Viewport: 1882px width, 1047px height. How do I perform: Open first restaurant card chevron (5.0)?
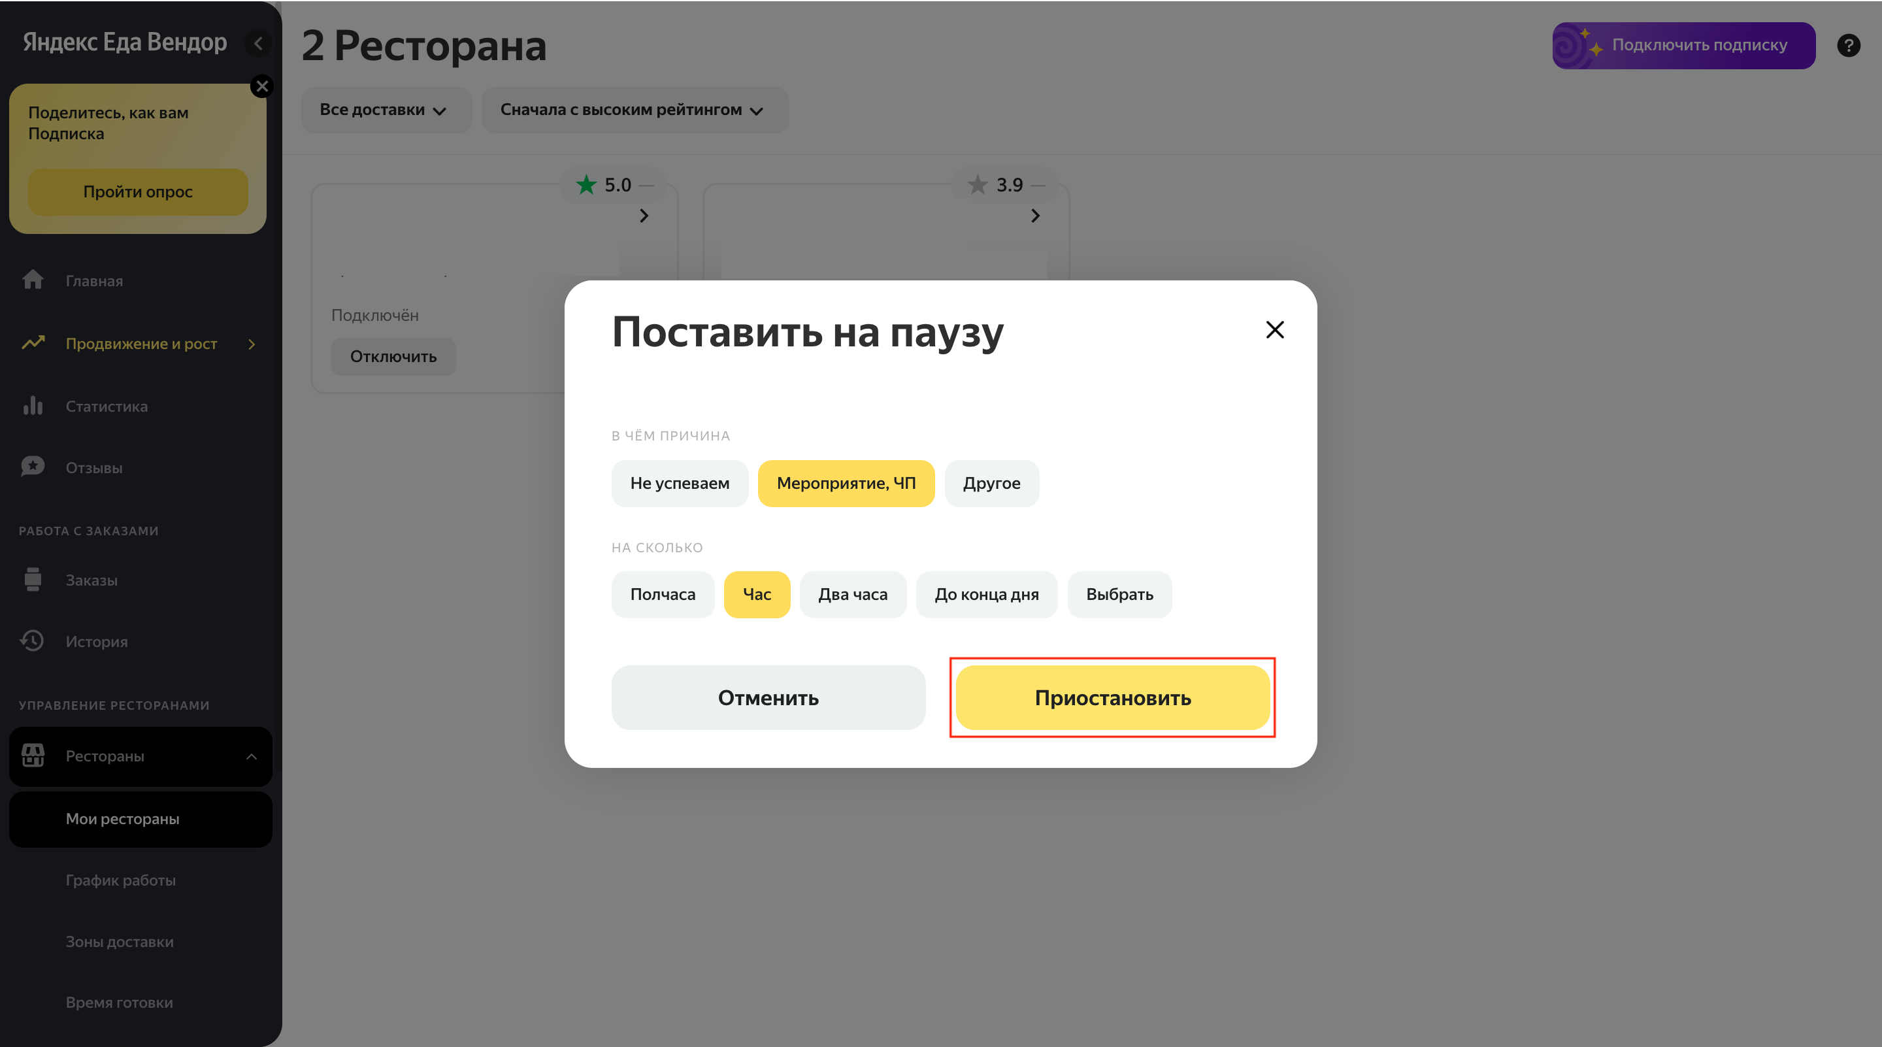[644, 216]
